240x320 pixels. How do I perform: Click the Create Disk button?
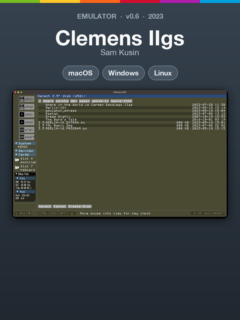pos(80,206)
